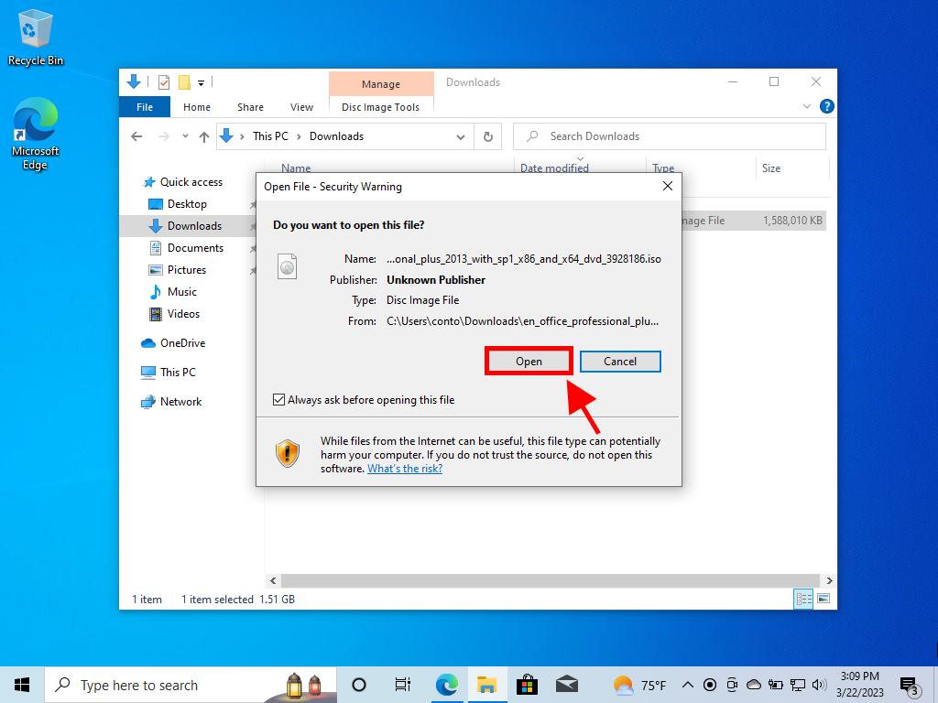Image resolution: width=938 pixels, height=703 pixels.
Task: Click the Search Downloads field
Action: click(x=670, y=136)
